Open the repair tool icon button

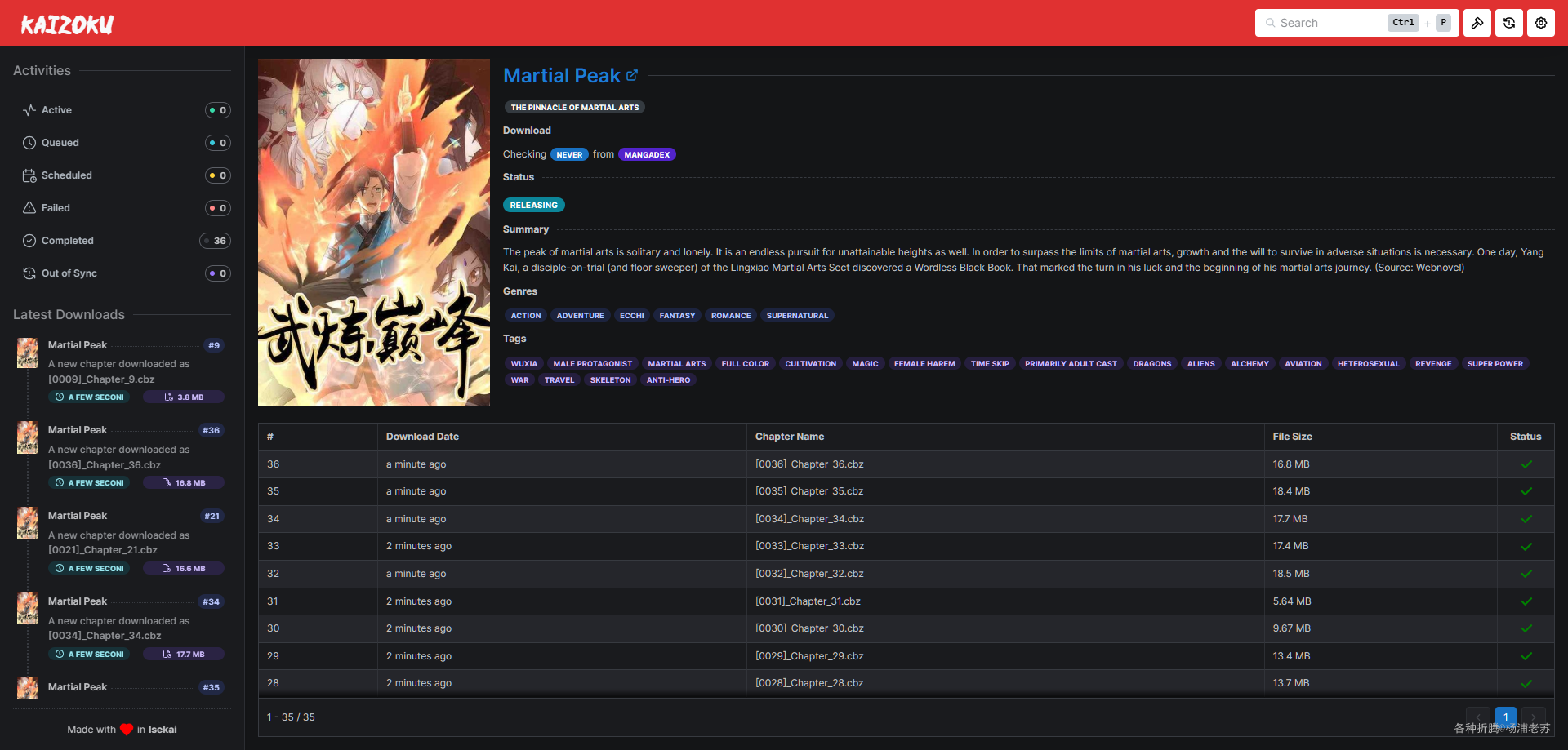(x=1477, y=23)
